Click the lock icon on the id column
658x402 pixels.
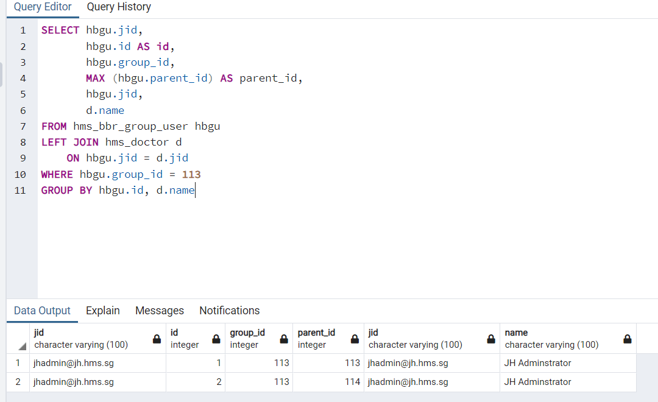click(x=216, y=338)
